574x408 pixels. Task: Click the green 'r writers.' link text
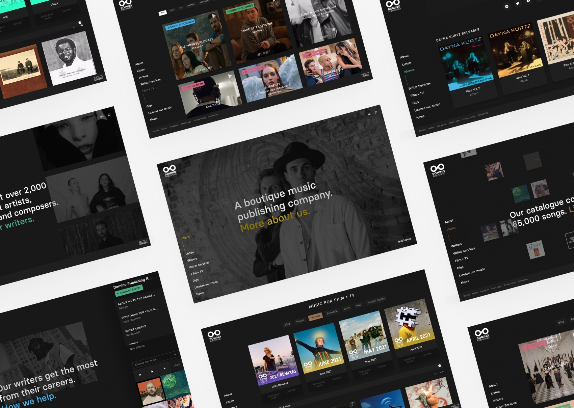[x=17, y=223]
